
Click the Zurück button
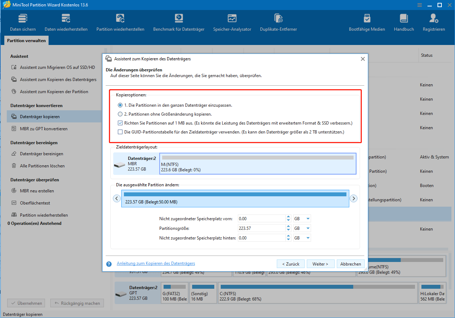[291, 264]
